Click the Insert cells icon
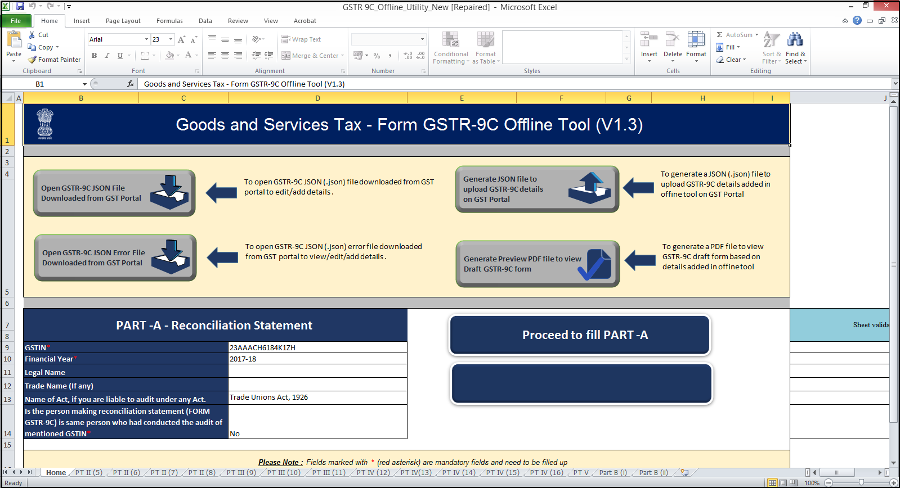Viewport: 900px width, 488px height. point(649,39)
